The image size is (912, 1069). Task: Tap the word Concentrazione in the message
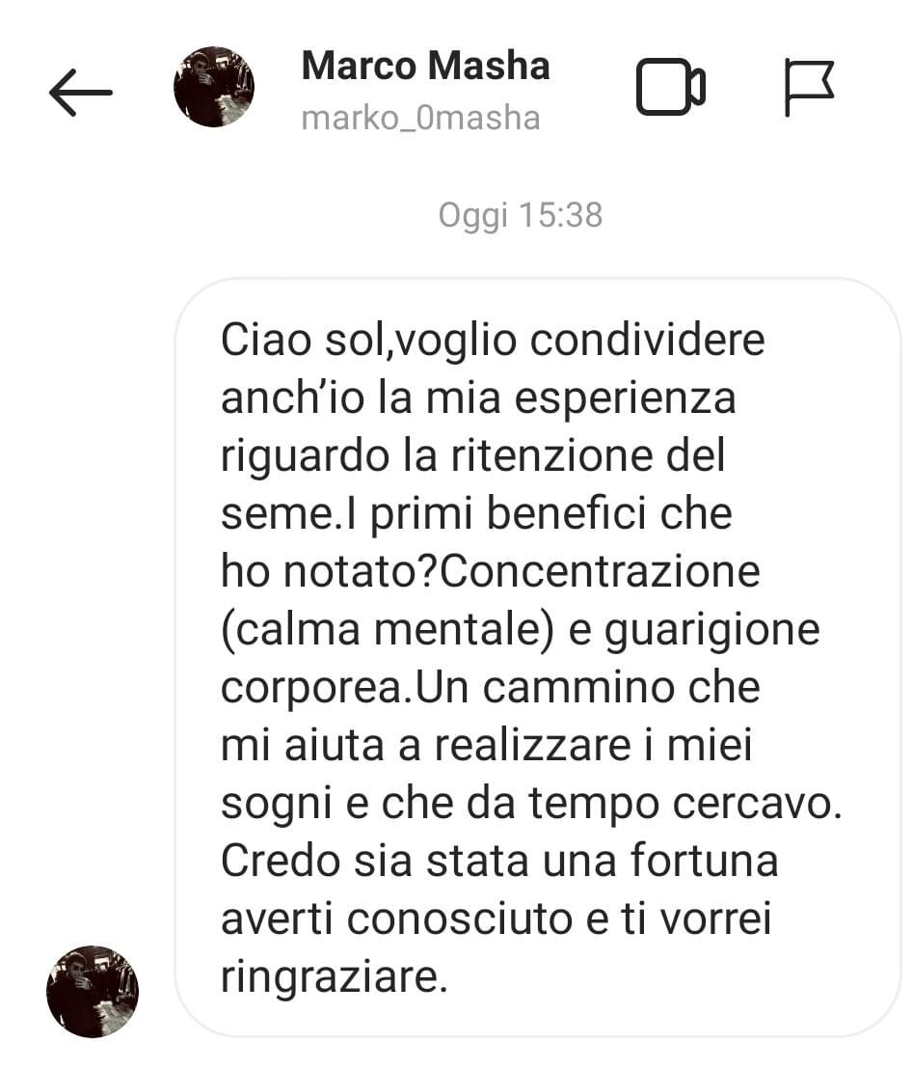click(600, 570)
